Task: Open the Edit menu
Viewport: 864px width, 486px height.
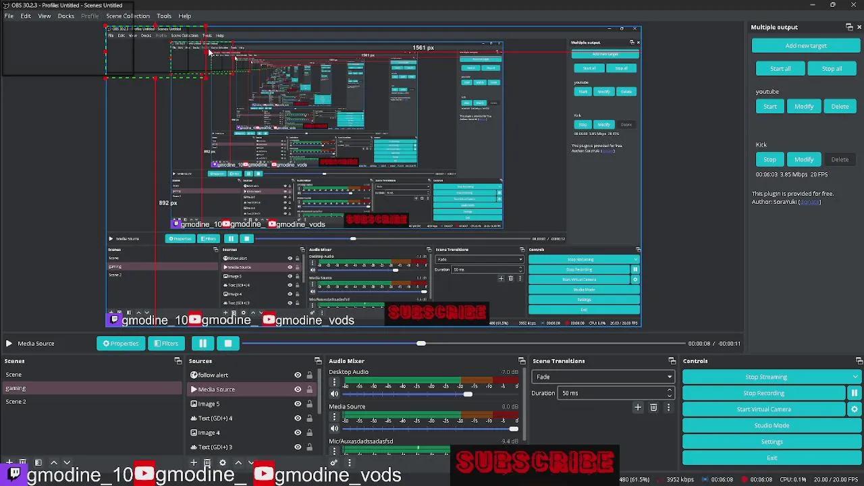Action: click(26, 16)
